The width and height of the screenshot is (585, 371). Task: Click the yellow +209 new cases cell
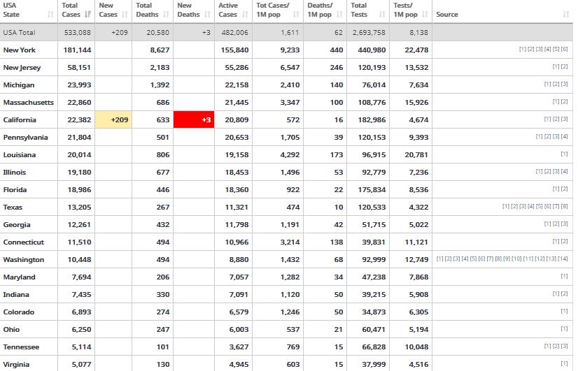(113, 120)
